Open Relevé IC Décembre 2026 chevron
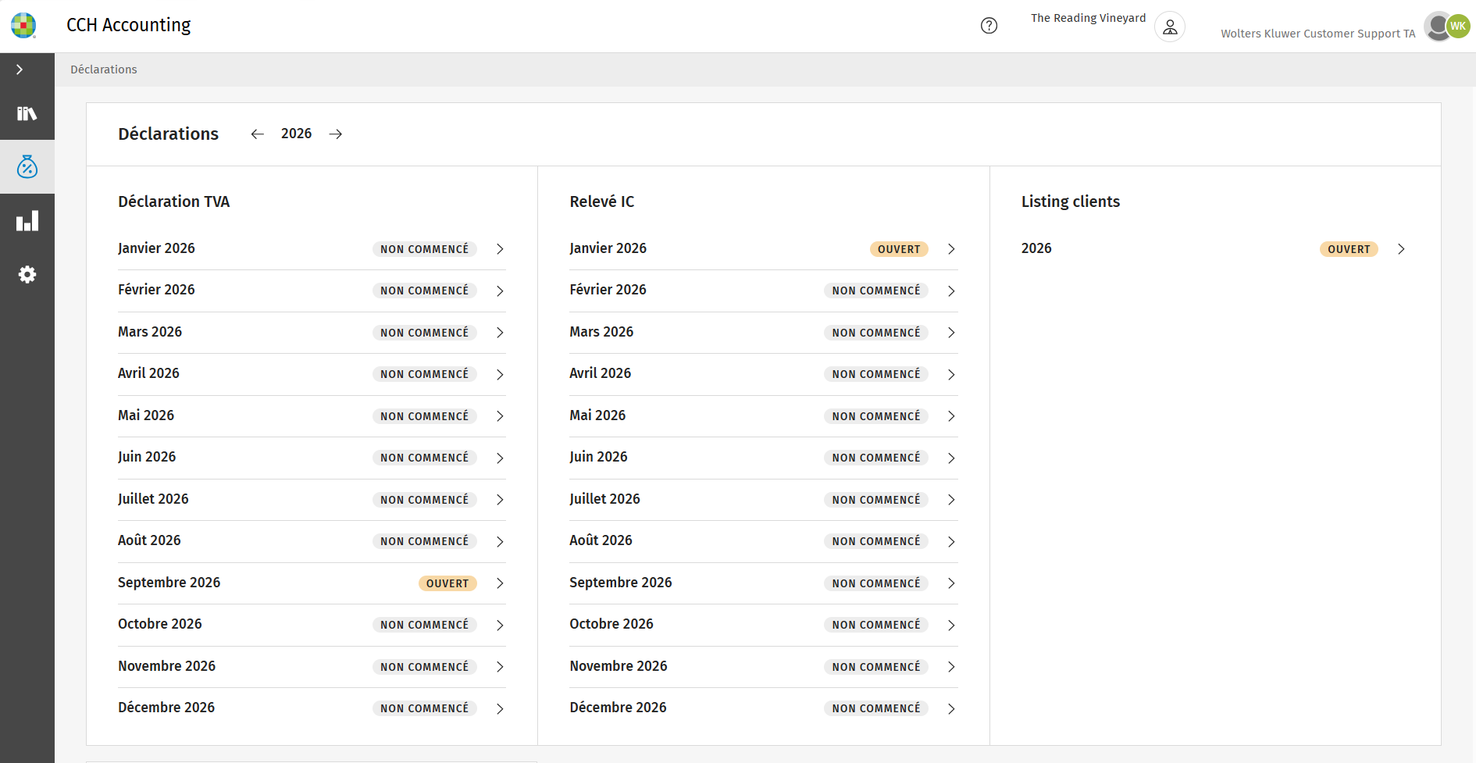The height and width of the screenshot is (763, 1476). pos(951,709)
